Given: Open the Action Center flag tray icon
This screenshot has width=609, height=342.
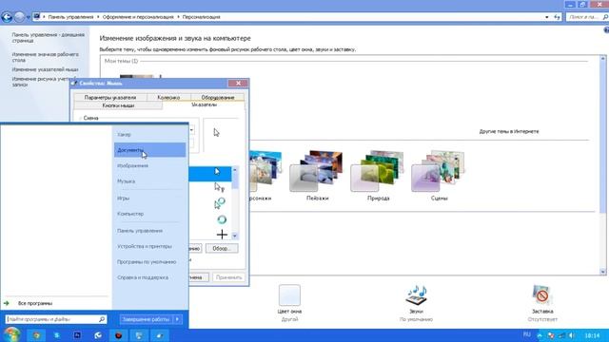Looking at the screenshot, I should pyautogui.click(x=551, y=335).
